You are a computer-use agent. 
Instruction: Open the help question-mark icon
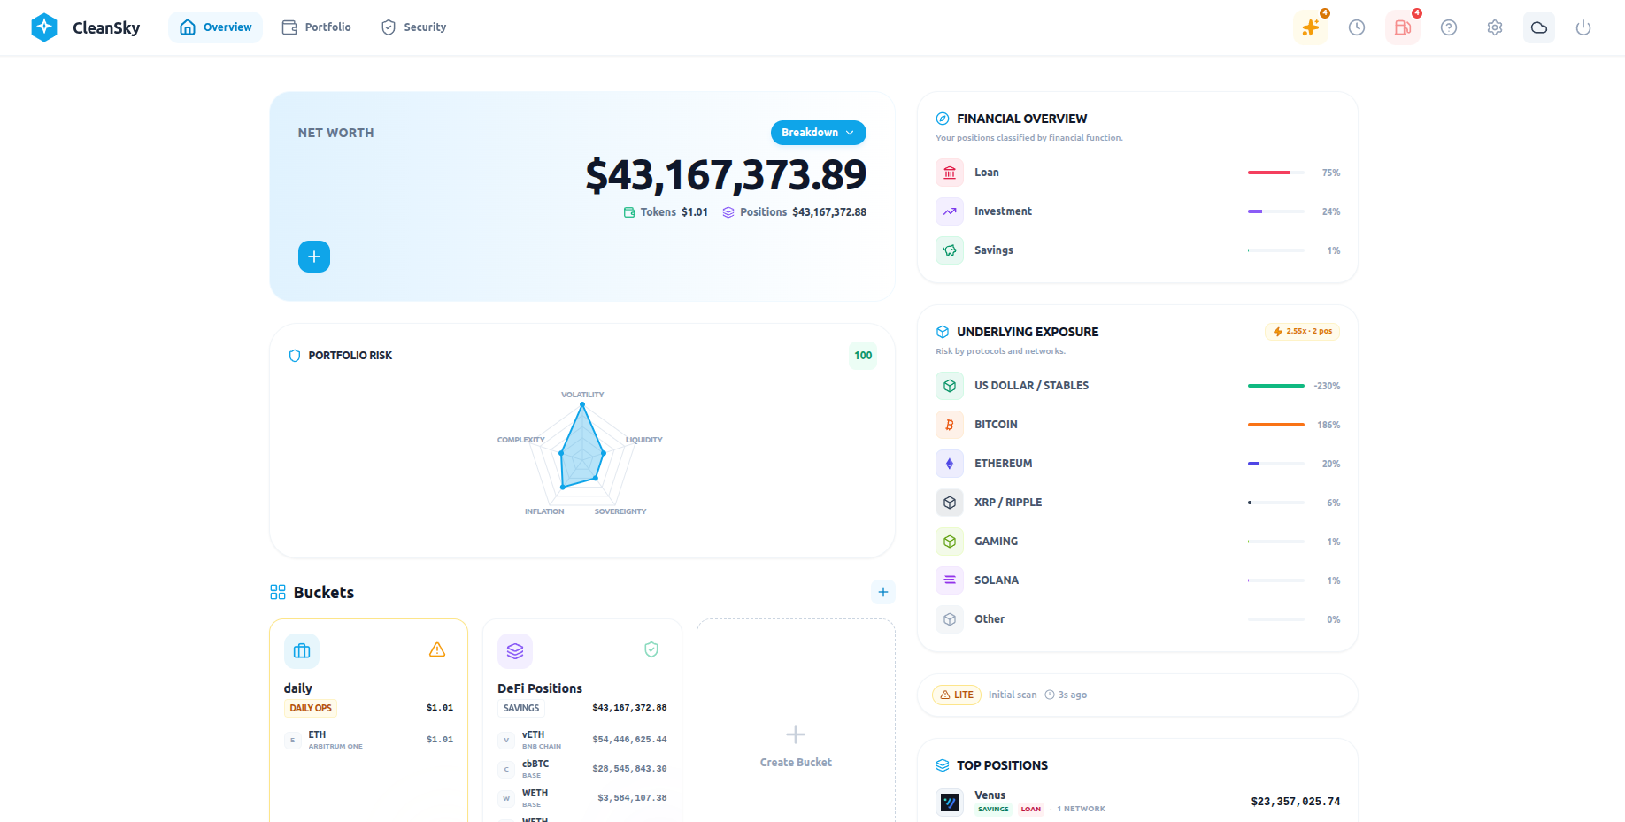[1449, 27]
